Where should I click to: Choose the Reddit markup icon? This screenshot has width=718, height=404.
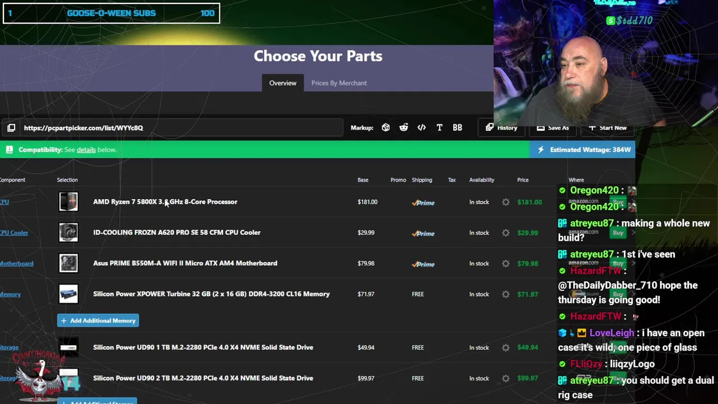(x=404, y=128)
